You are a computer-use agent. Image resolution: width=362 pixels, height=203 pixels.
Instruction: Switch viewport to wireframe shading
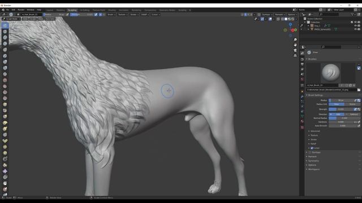click(x=282, y=19)
